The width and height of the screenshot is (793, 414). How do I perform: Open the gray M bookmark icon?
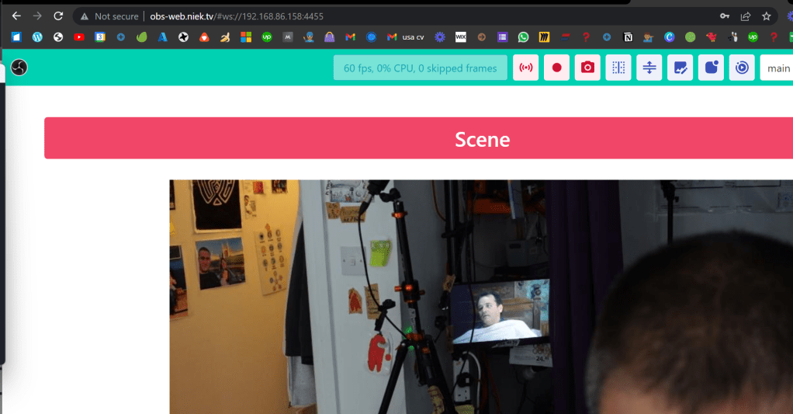288,37
